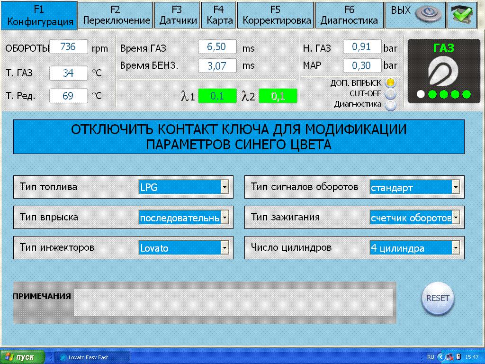Open Тип сигналов оборотов dropdown

coord(456,187)
